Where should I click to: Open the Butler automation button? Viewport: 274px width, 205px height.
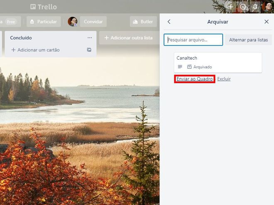pyautogui.click(x=143, y=22)
